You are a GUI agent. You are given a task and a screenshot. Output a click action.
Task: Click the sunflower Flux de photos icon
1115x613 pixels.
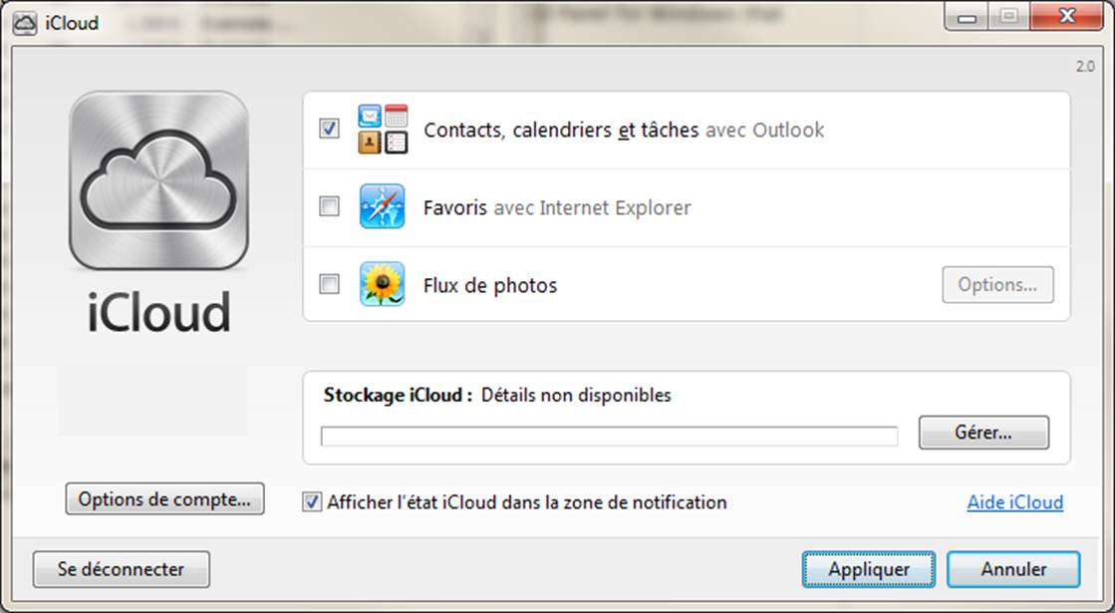(382, 285)
